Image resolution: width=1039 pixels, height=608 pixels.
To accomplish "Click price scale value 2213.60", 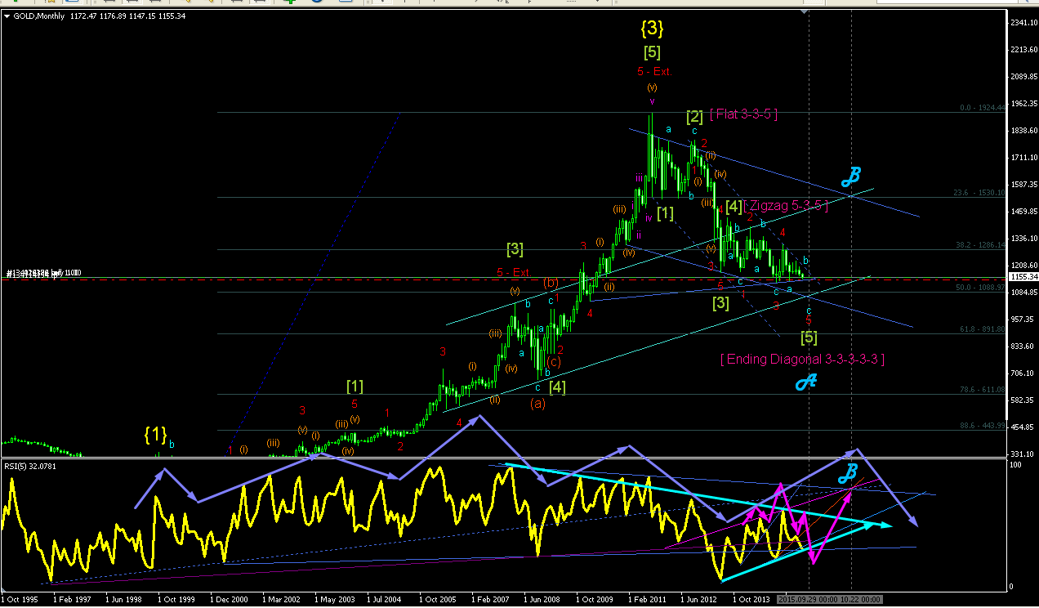I will (x=1023, y=50).
